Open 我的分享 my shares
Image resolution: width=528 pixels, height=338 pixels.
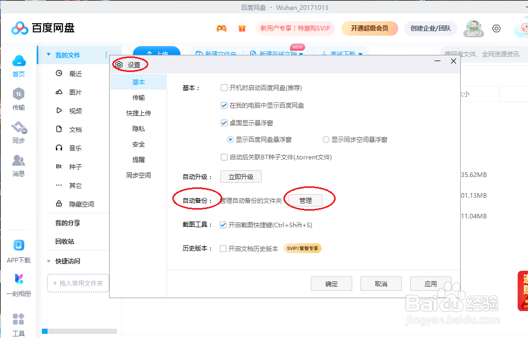click(x=68, y=223)
